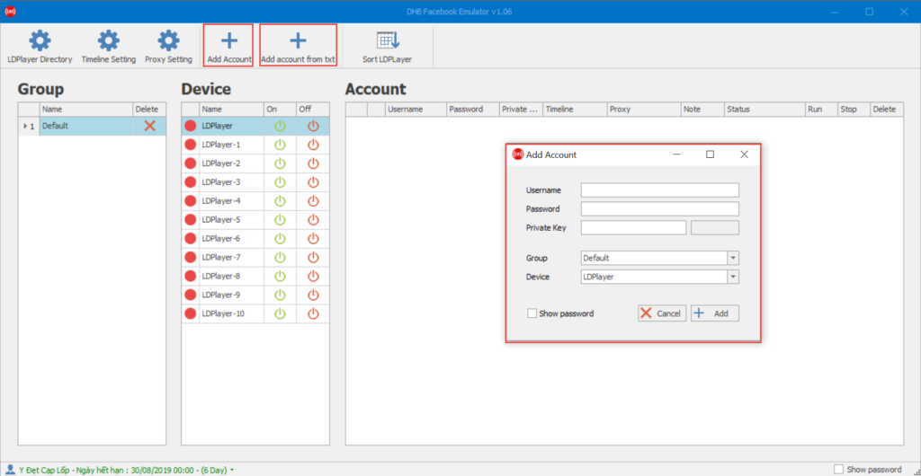Click the Note column header
This screenshot has height=476, width=921.
coord(702,109)
